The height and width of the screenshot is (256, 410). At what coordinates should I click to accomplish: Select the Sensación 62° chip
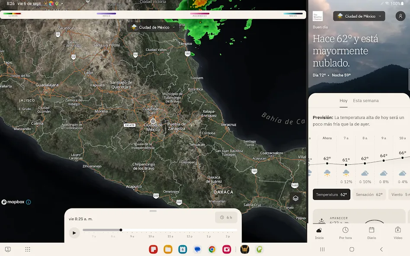369,195
